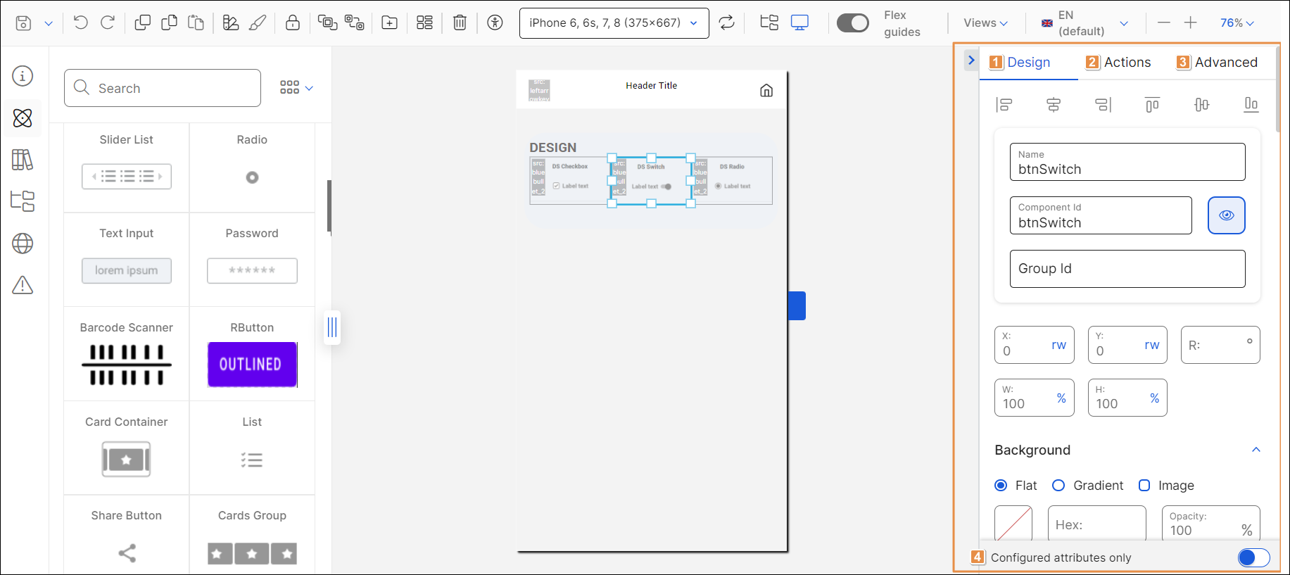Zoom in with the plus button
The width and height of the screenshot is (1290, 575).
pyautogui.click(x=1190, y=23)
